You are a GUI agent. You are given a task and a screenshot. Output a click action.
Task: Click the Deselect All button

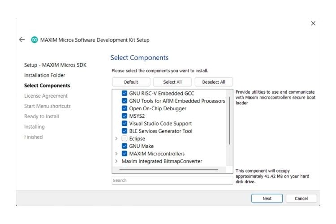click(214, 82)
